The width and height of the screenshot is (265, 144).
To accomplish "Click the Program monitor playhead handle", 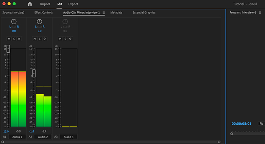I will click(232, 134).
